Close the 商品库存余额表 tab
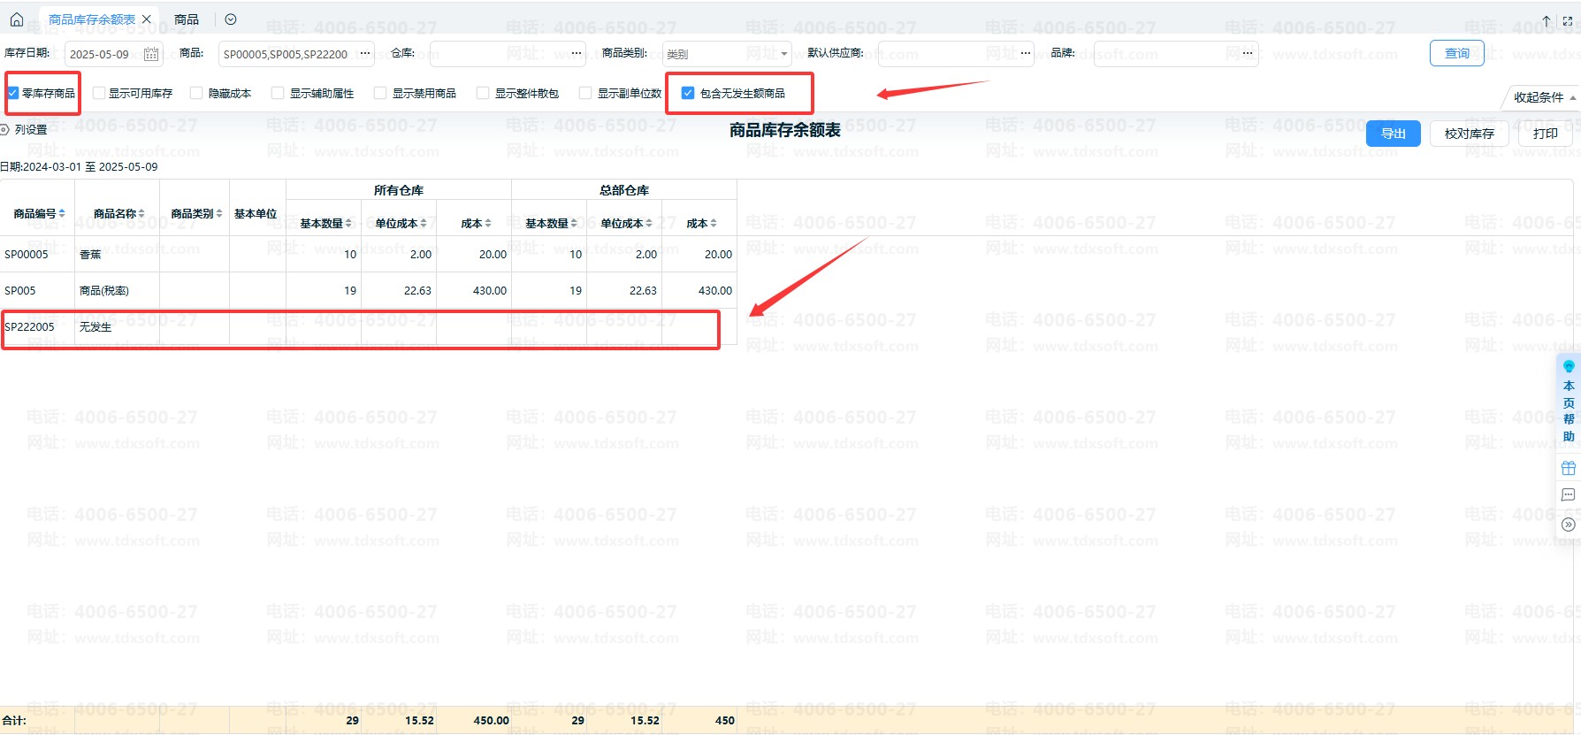This screenshot has width=1581, height=735. (x=147, y=19)
